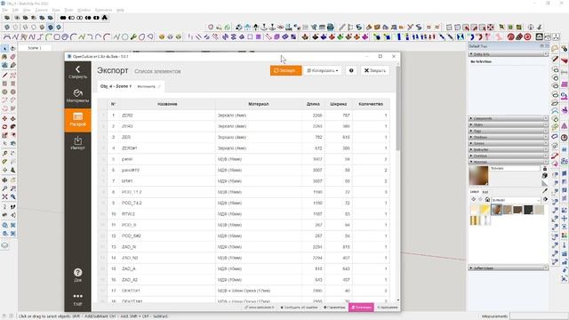Screen dimensions: 569x320
Task: Activate the Move tool with red arrows
Action: click(4, 118)
